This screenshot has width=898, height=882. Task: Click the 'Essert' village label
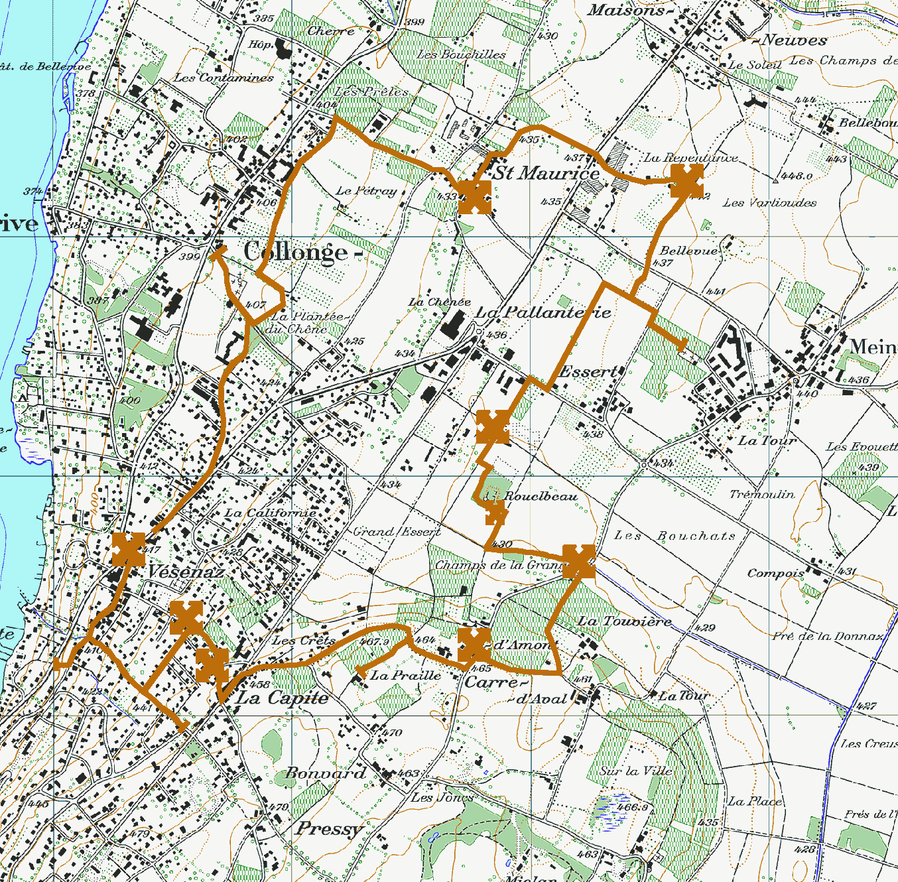click(x=590, y=371)
